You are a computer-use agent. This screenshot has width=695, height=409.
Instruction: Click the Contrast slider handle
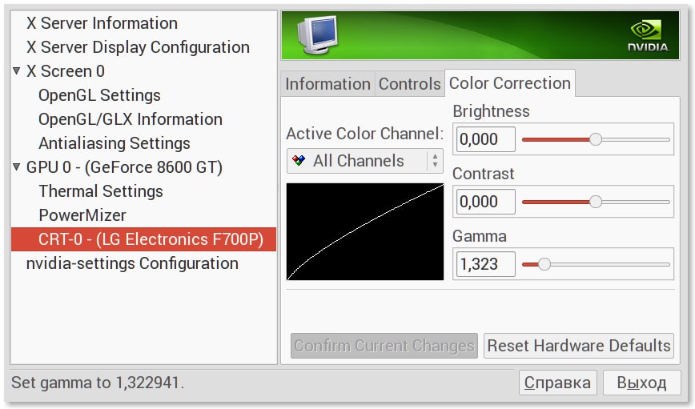tap(595, 202)
